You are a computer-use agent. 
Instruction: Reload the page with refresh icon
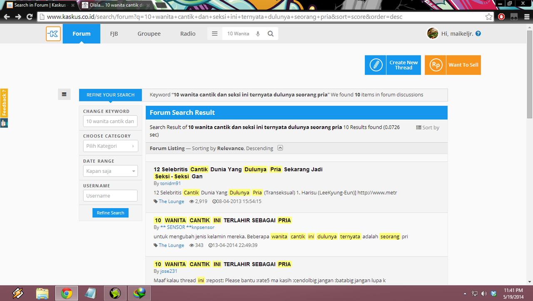click(x=29, y=17)
